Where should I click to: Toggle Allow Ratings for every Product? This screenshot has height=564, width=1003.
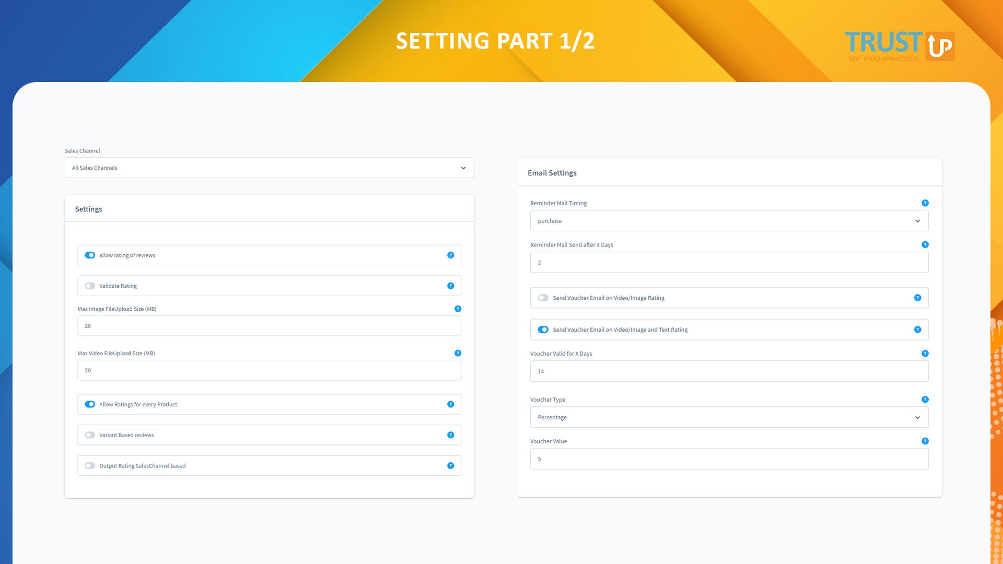point(90,404)
